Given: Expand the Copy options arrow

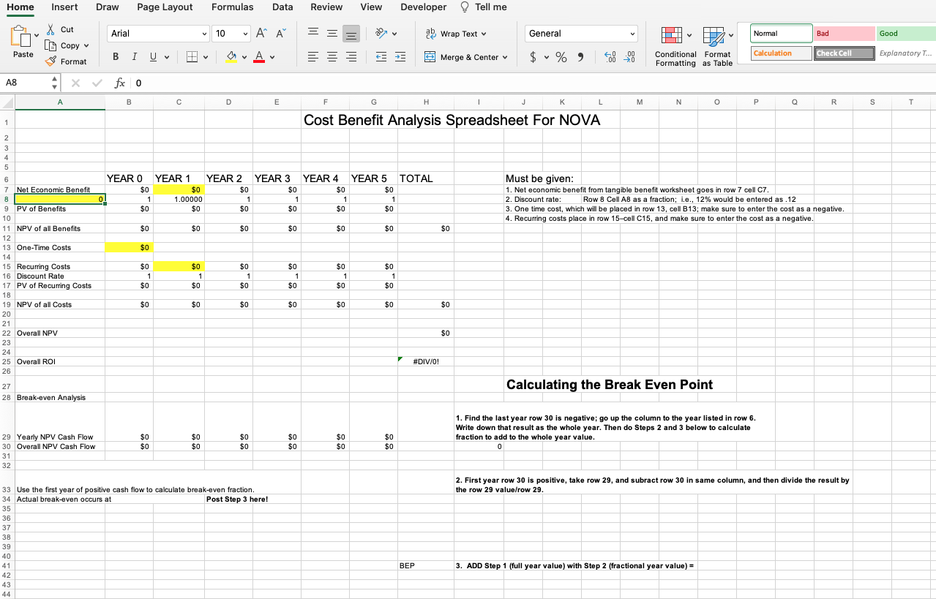Looking at the screenshot, I should pyautogui.click(x=86, y=45).
